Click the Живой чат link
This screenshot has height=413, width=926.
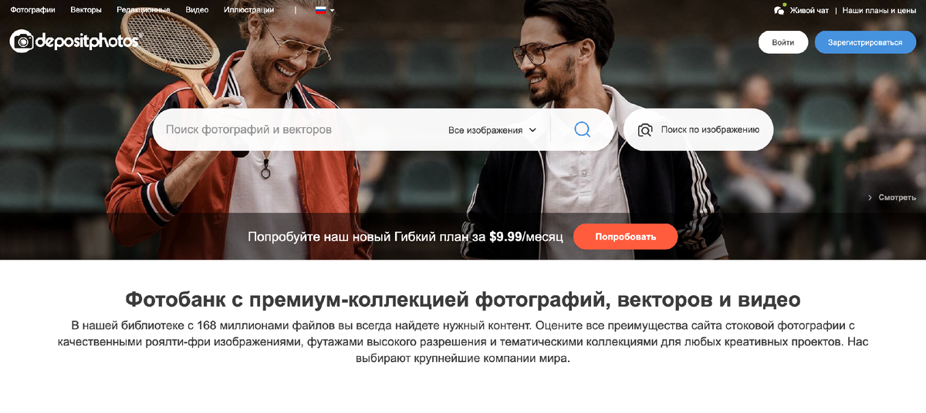pos(809,11)
